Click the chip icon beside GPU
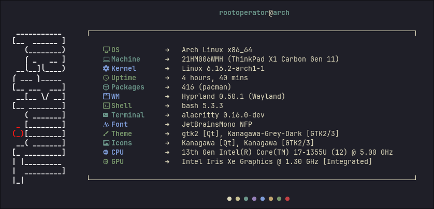Screen dimensions: 434x209 pos(106,161)
